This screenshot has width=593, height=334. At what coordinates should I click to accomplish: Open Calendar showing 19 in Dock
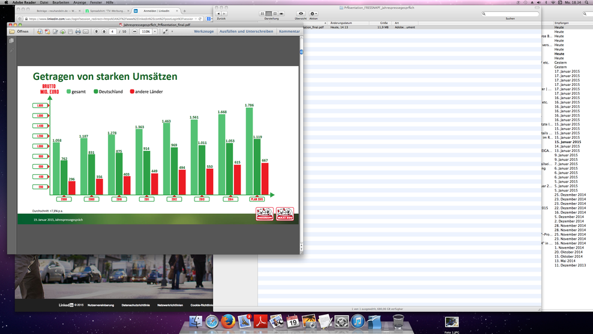tap(293, 322)
